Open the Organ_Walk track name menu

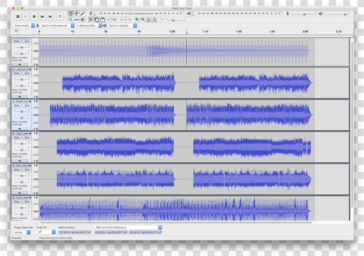click(23, 134)
